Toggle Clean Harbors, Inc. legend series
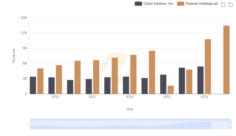236x136 pixels. [x=154, y=4]
